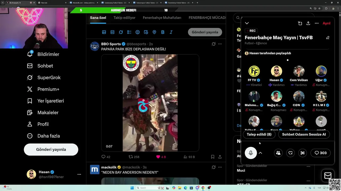Collapse the Space panel with chevron
Image resolution: width=341 pixels, height=191 pixels.
tap(247, 23)
